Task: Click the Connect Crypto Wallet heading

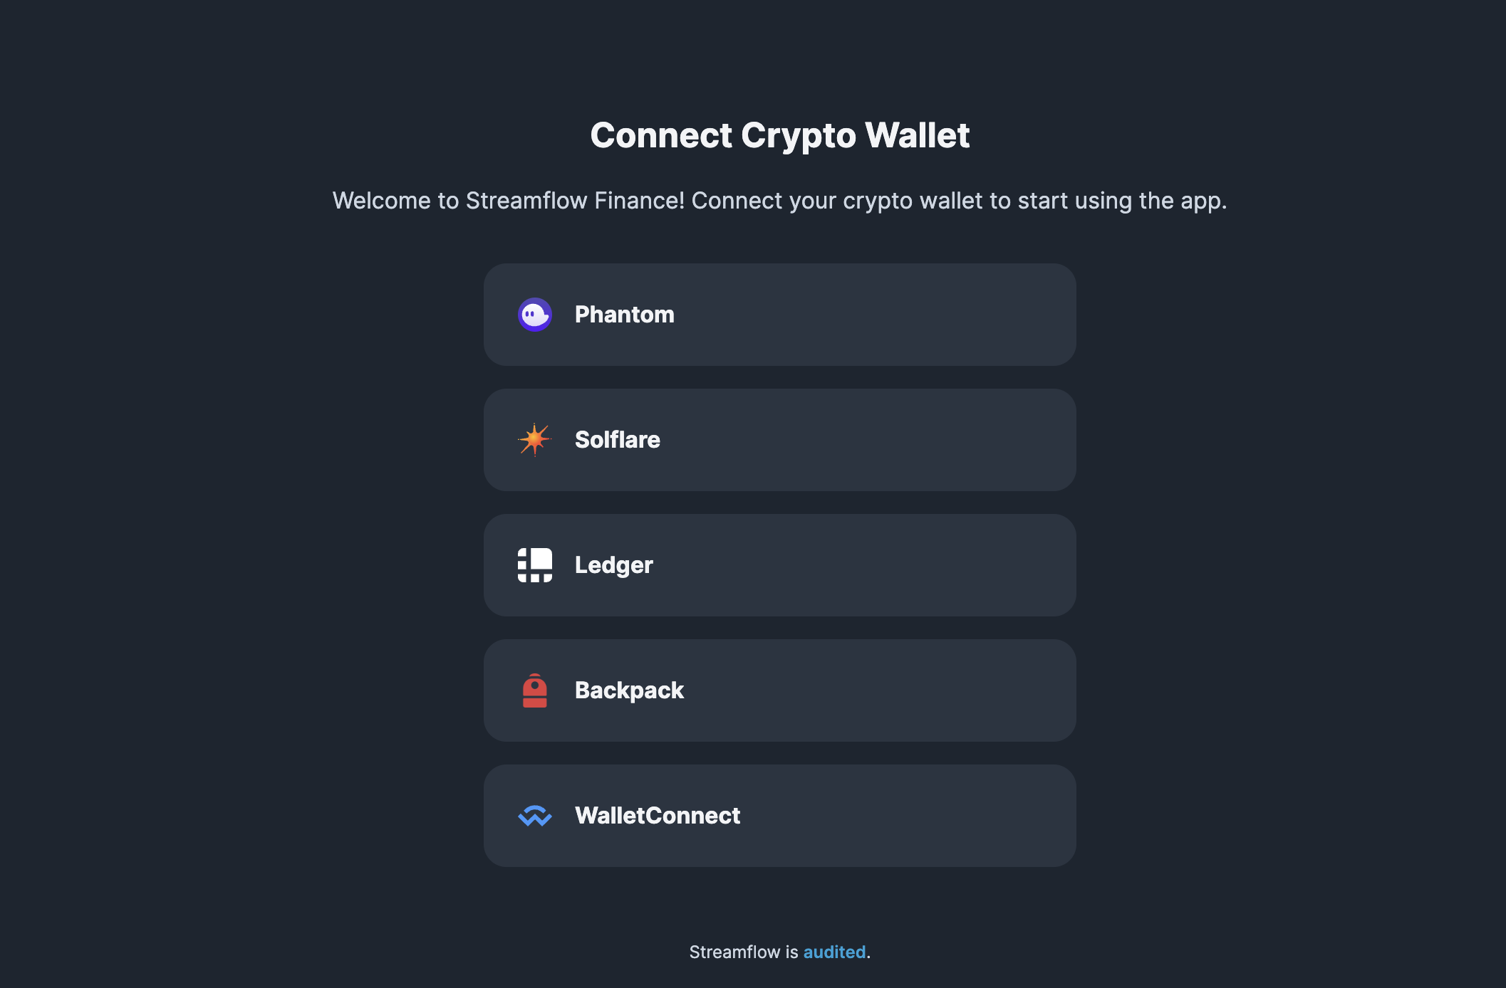Action: (x=780, y=135)
